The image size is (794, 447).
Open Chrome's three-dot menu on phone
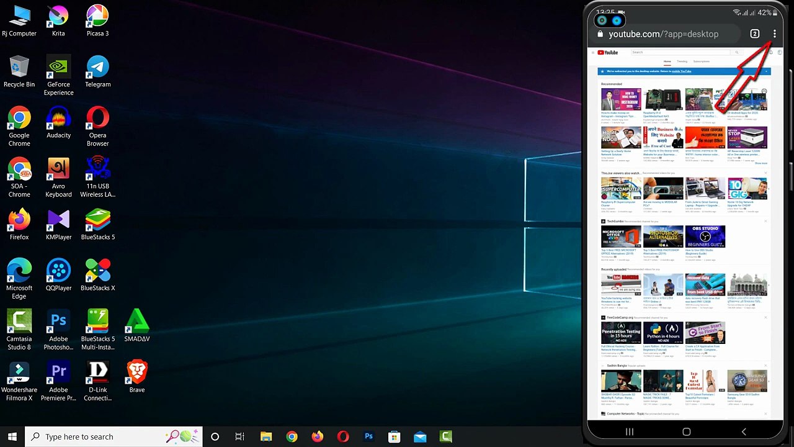click(774, 34)
